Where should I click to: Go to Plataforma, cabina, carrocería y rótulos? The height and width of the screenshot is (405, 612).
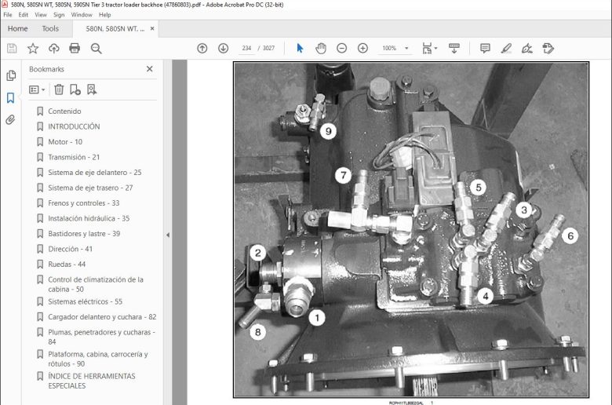coord(98,359)
